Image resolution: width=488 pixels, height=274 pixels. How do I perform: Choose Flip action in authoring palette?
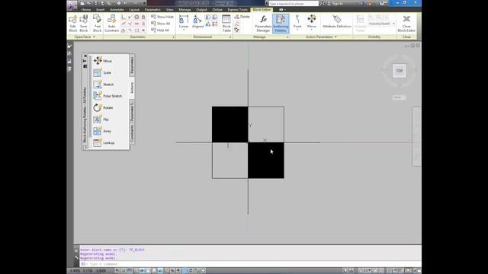coord(101,119)
